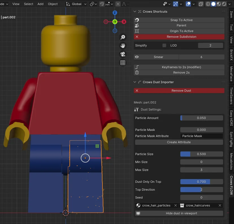Screen dimensions: 234x224
Task: Toggle camera view with the camera icon
Action: coord(123,54)
